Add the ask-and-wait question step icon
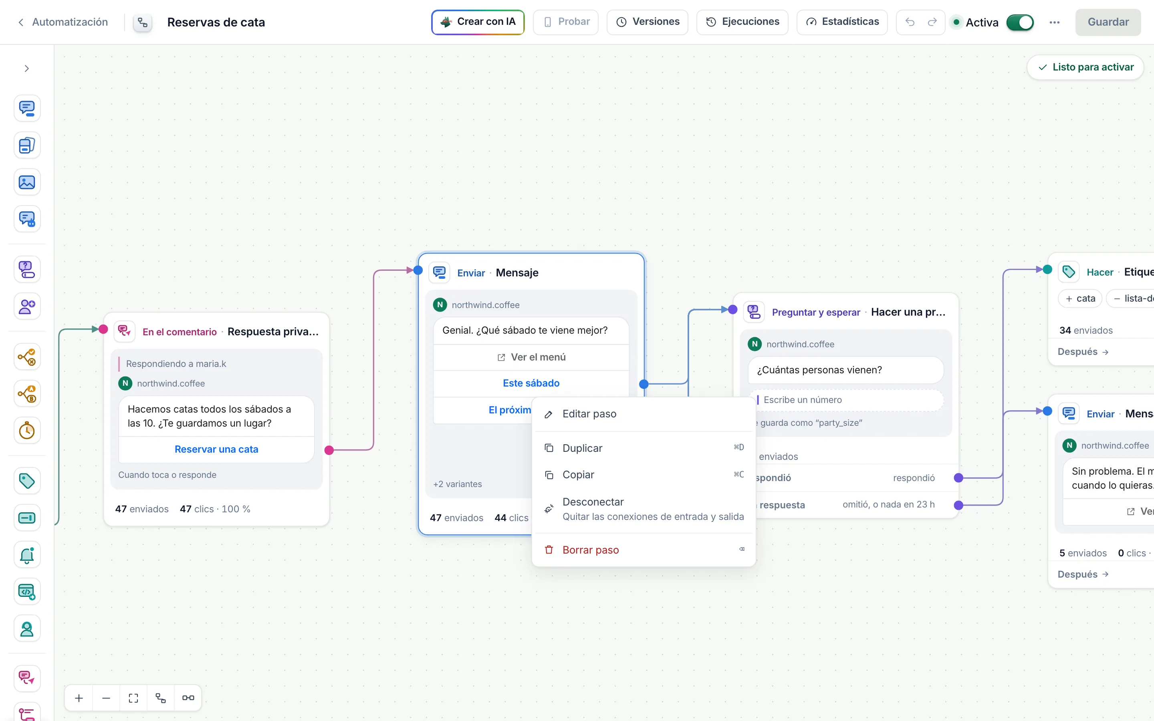The height and width of the screenshot is (721, 1154). [27, 270]
